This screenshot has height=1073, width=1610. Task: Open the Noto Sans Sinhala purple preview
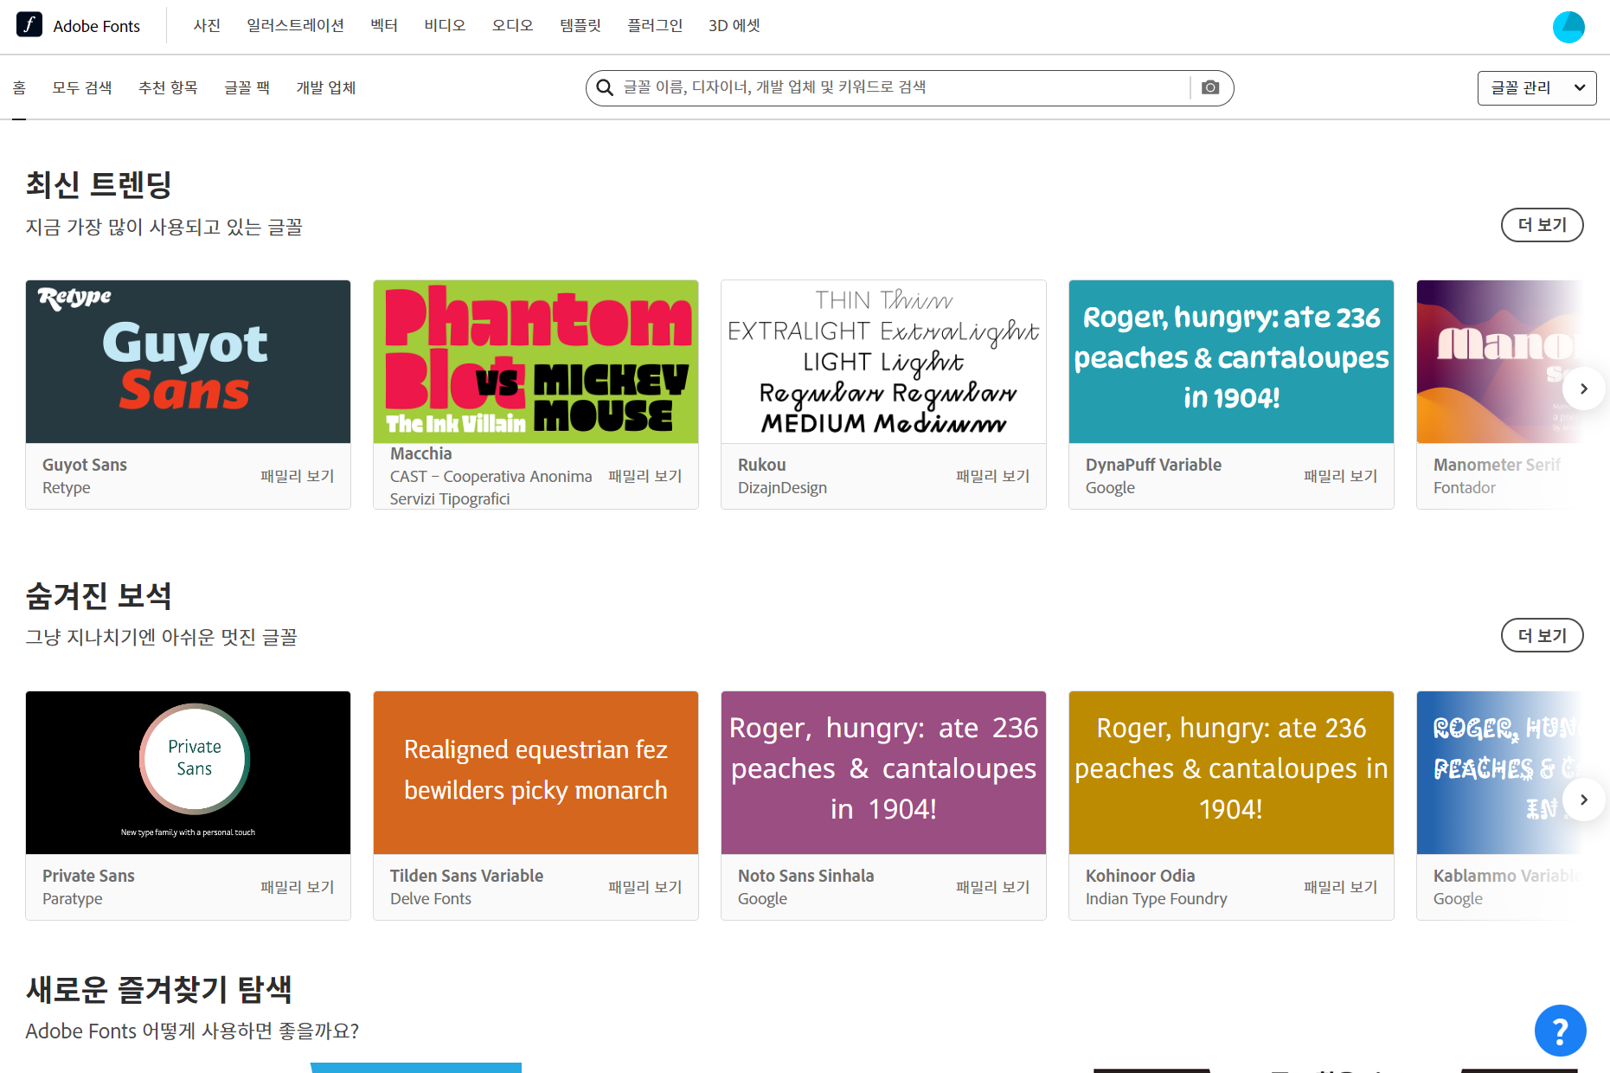tap(883, 773)
